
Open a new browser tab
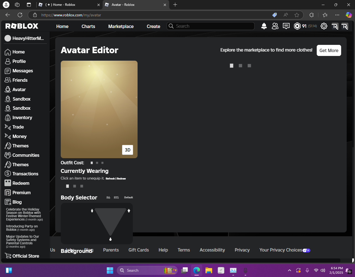click(175, 5)
